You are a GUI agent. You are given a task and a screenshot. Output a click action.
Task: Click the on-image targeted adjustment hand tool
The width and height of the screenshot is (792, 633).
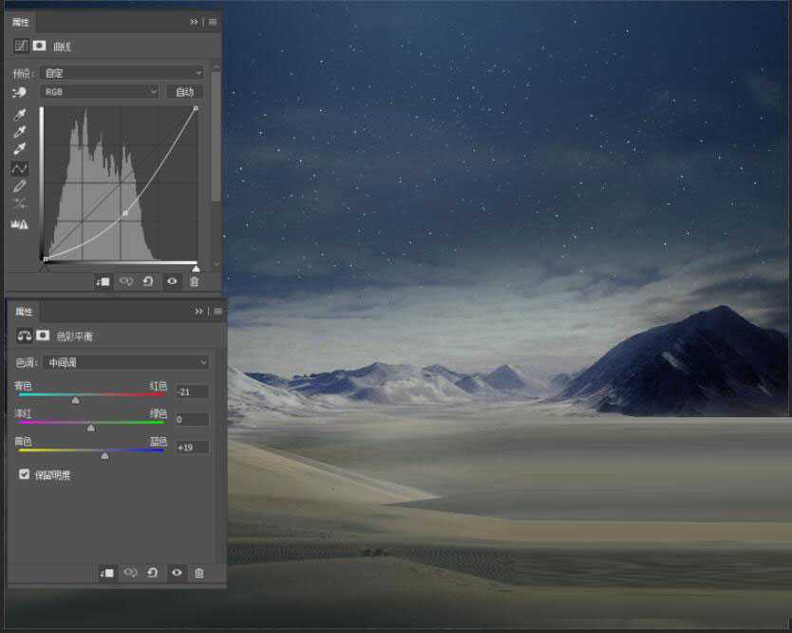click(20, 92)
